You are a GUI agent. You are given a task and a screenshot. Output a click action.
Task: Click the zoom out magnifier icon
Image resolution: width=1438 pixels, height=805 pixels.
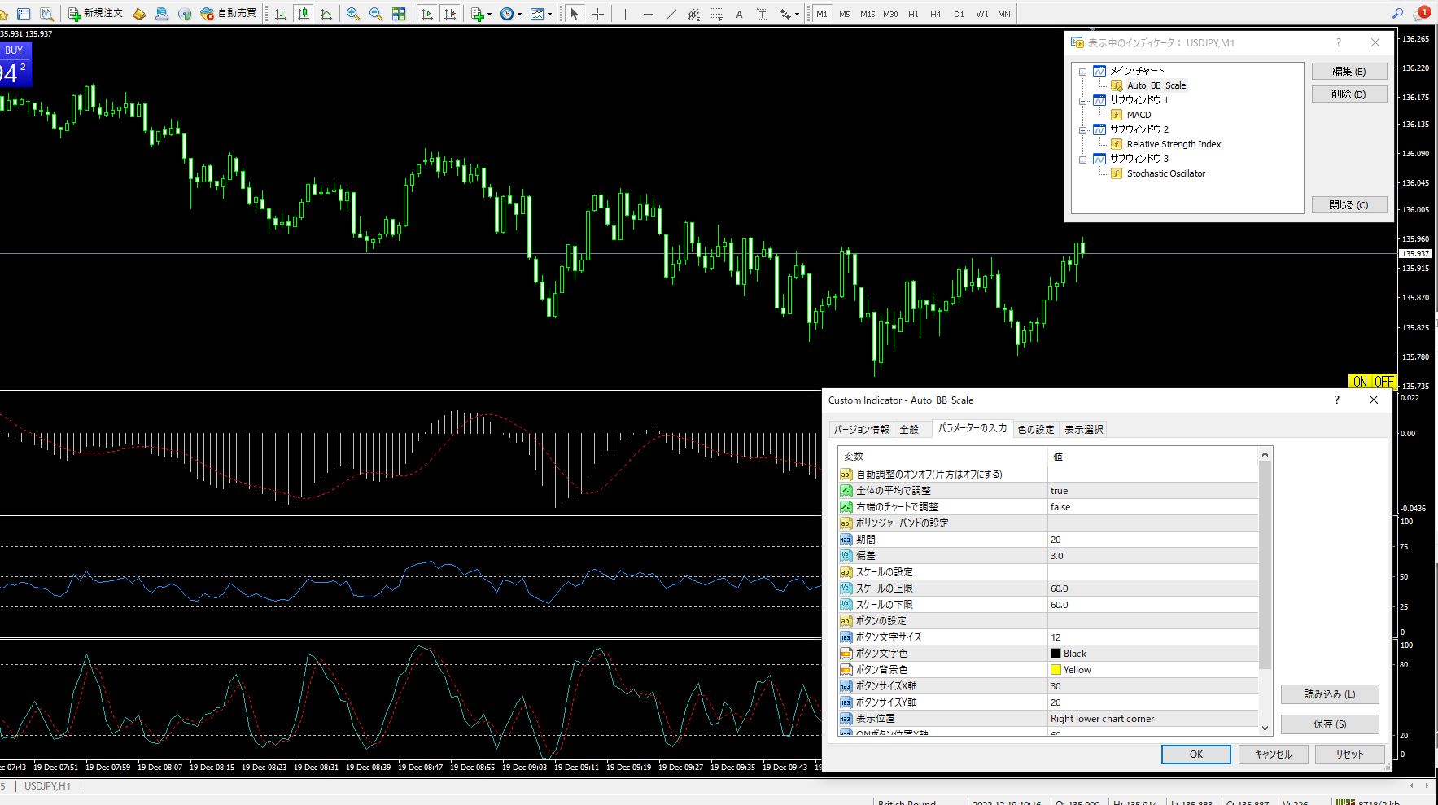[376, 14]
